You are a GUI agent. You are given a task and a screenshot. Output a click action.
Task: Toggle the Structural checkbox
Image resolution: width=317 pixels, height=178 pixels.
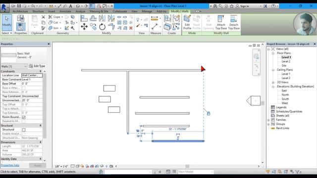(x=24, y=130)
